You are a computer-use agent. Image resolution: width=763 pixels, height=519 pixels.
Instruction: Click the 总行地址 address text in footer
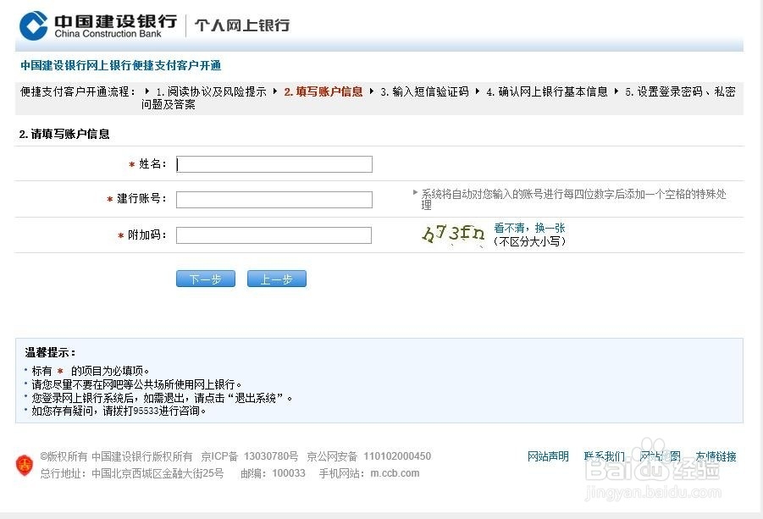click(132, 472)
